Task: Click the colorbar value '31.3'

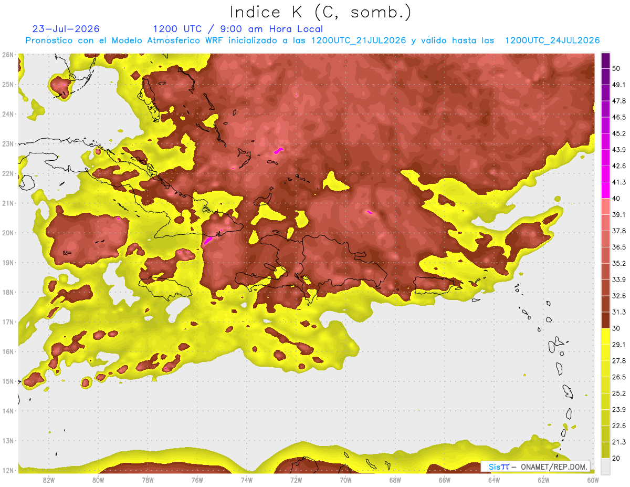Action: coord(619,312)
